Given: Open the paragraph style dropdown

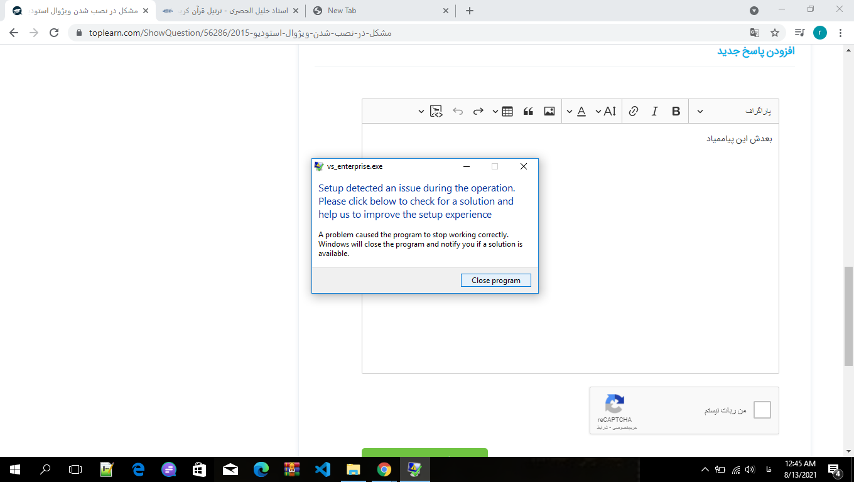Looking at the screenshot, I should [734, 111].
